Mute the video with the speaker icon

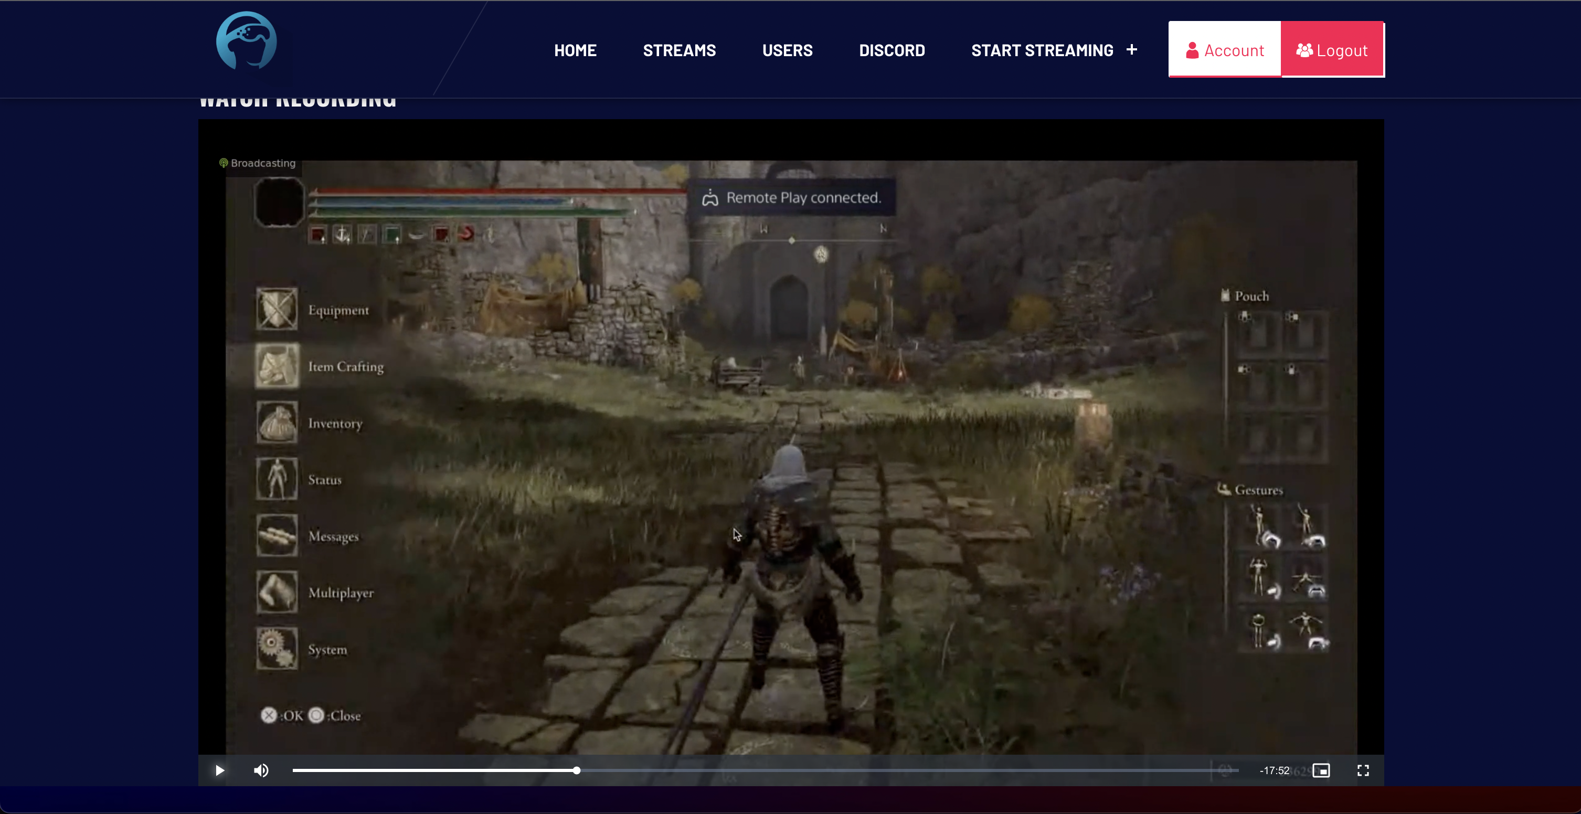tap(261, 770)
